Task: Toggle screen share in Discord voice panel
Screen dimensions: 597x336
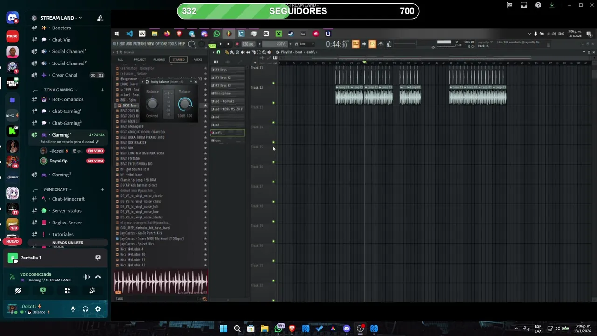Action: pos(43,290)
